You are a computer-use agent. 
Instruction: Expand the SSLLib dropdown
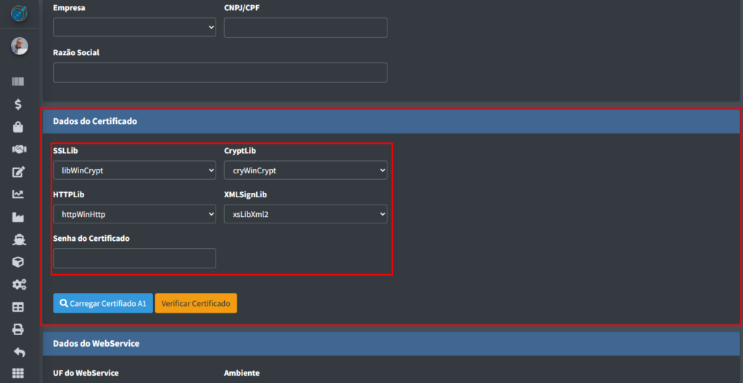tap(134, 170)
